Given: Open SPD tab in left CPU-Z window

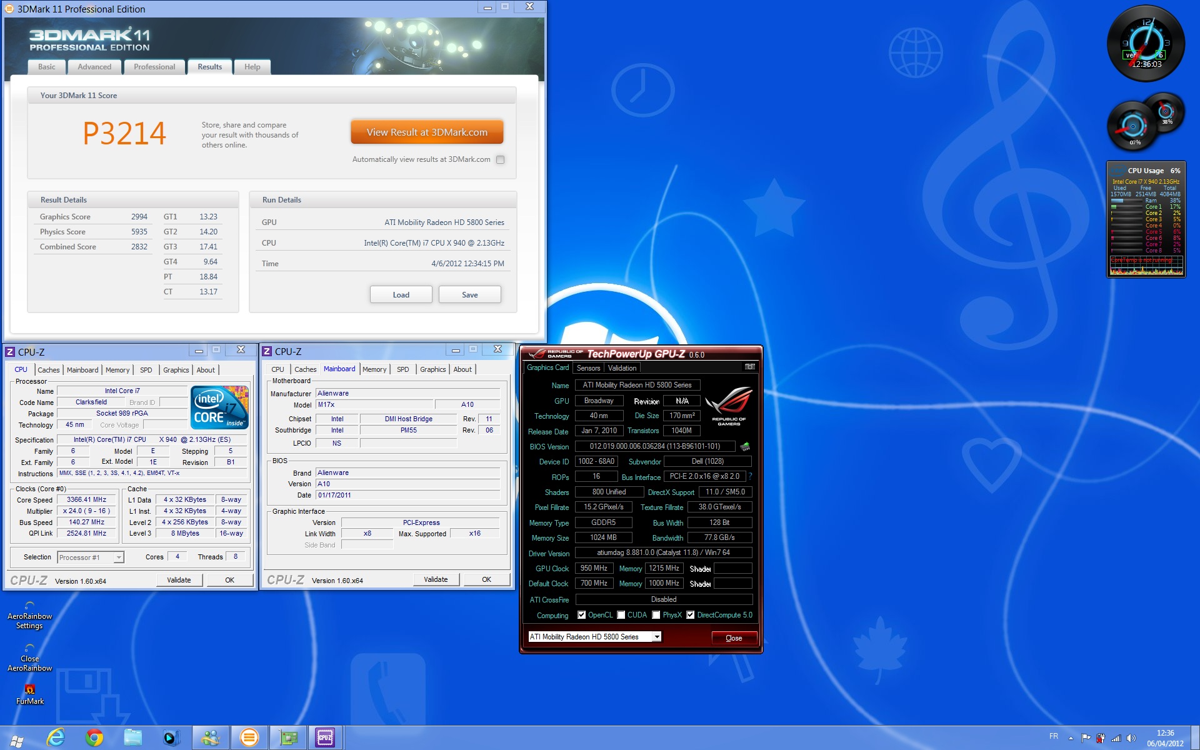Looking at the screenshot, I should pos(146,370).
